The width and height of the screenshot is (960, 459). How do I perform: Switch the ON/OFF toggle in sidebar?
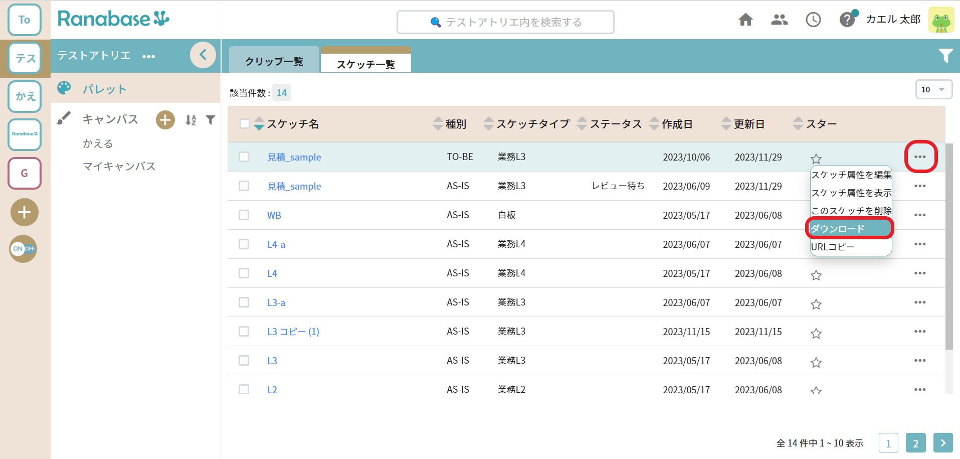pos(23,249)
